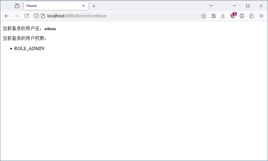Click the greyed-out forward arrow
Screen dimensions: 268x161
17,16
